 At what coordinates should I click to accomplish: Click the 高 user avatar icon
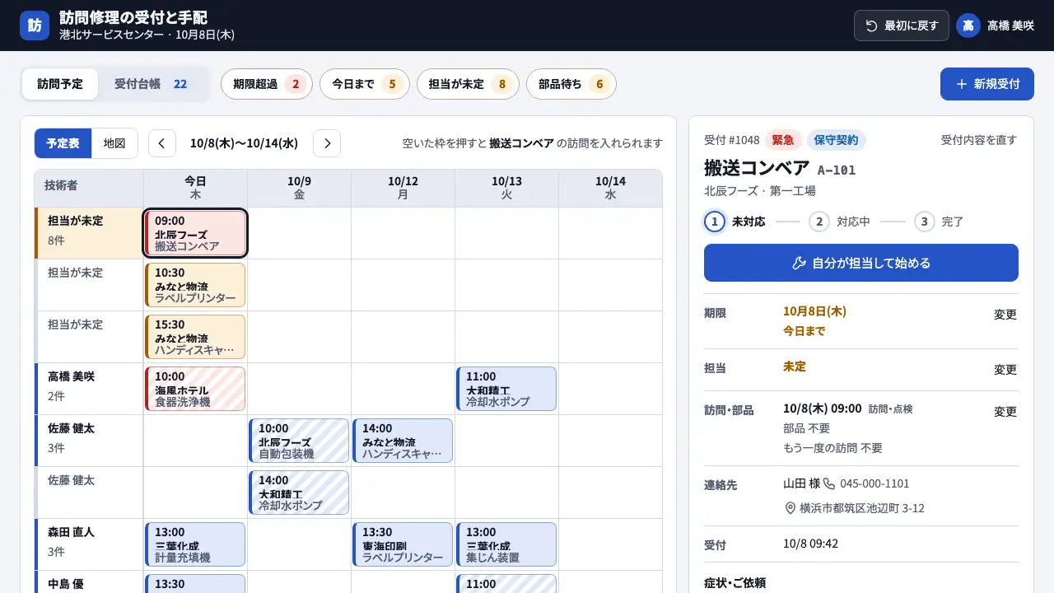[968, 26]
